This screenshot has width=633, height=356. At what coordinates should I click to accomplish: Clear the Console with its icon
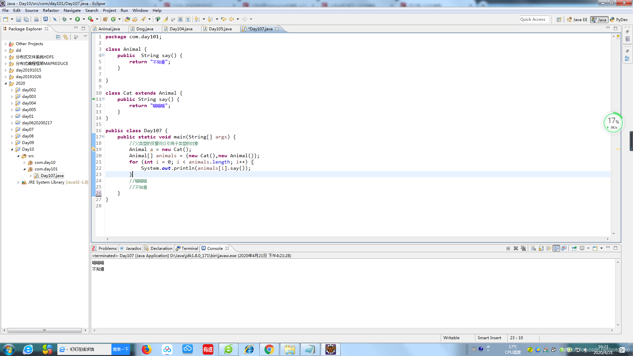[533, 249]
